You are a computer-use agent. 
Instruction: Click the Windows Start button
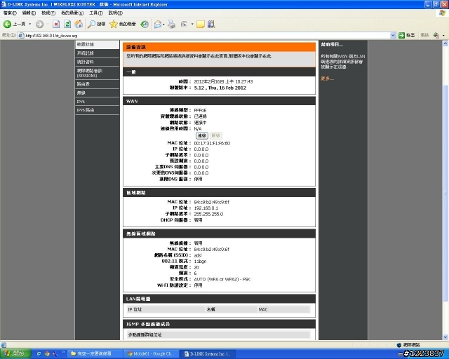pos(15,353)
